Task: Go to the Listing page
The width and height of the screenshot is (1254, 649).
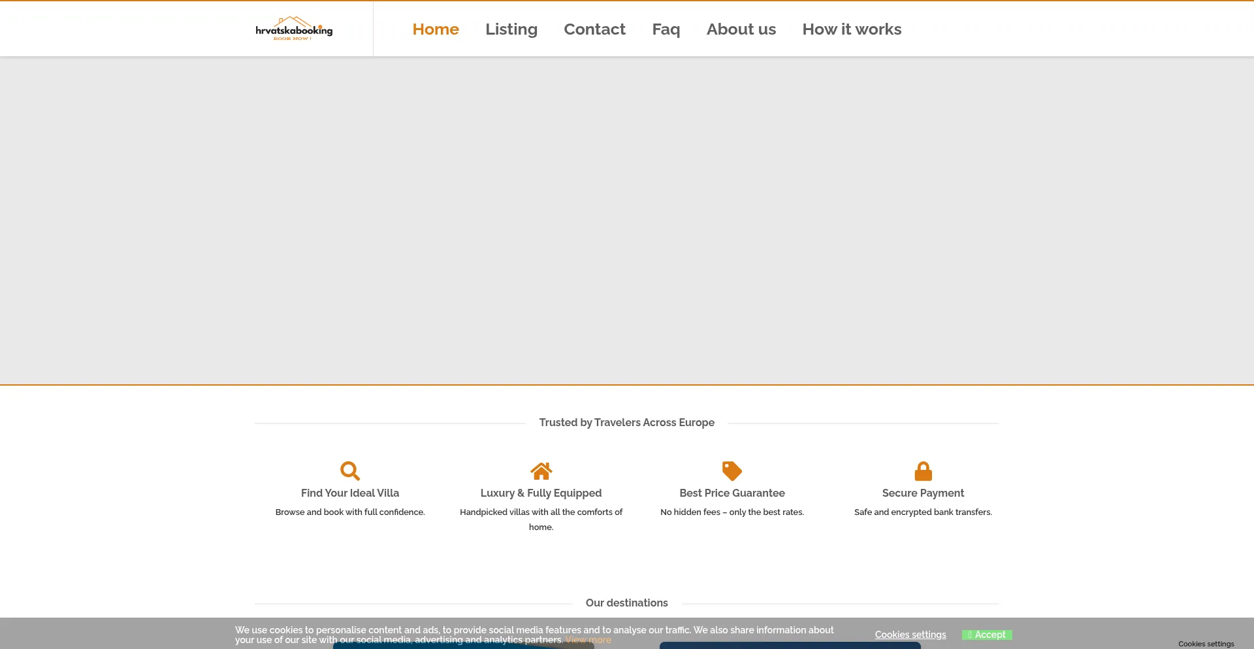Action: 511,29
